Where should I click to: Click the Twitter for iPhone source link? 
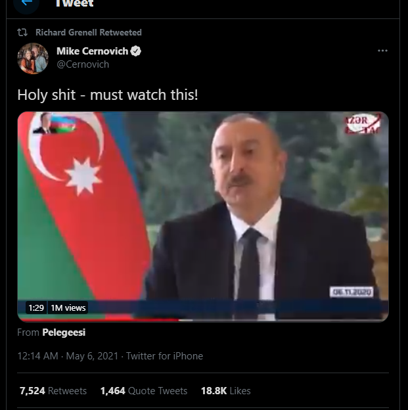click(x=164, y=356)
